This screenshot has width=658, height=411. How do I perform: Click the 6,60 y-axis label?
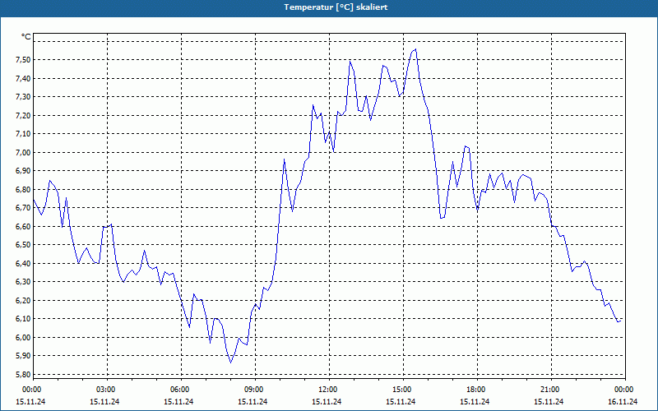[23, 227]
